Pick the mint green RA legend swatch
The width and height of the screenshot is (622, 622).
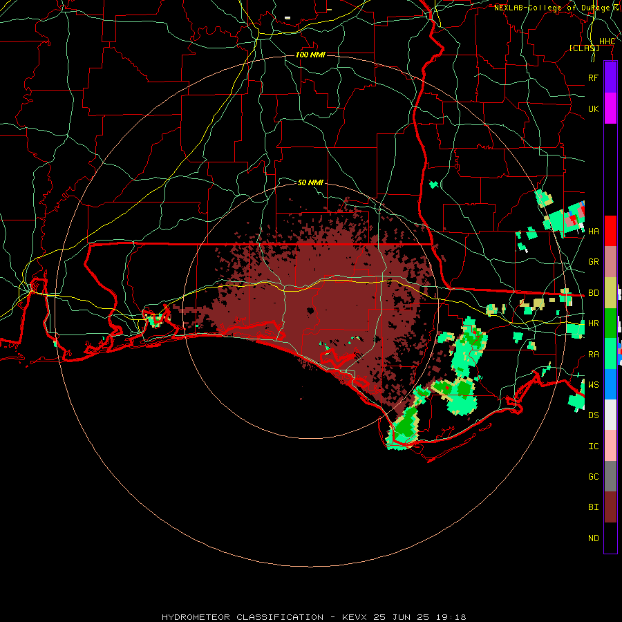point(610,354)
